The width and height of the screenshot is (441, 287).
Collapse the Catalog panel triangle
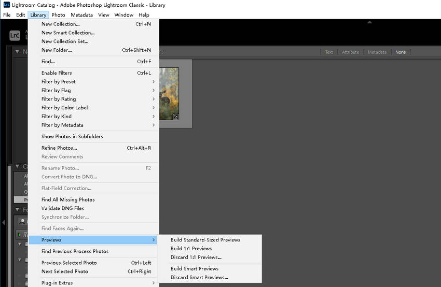point(17,166)
